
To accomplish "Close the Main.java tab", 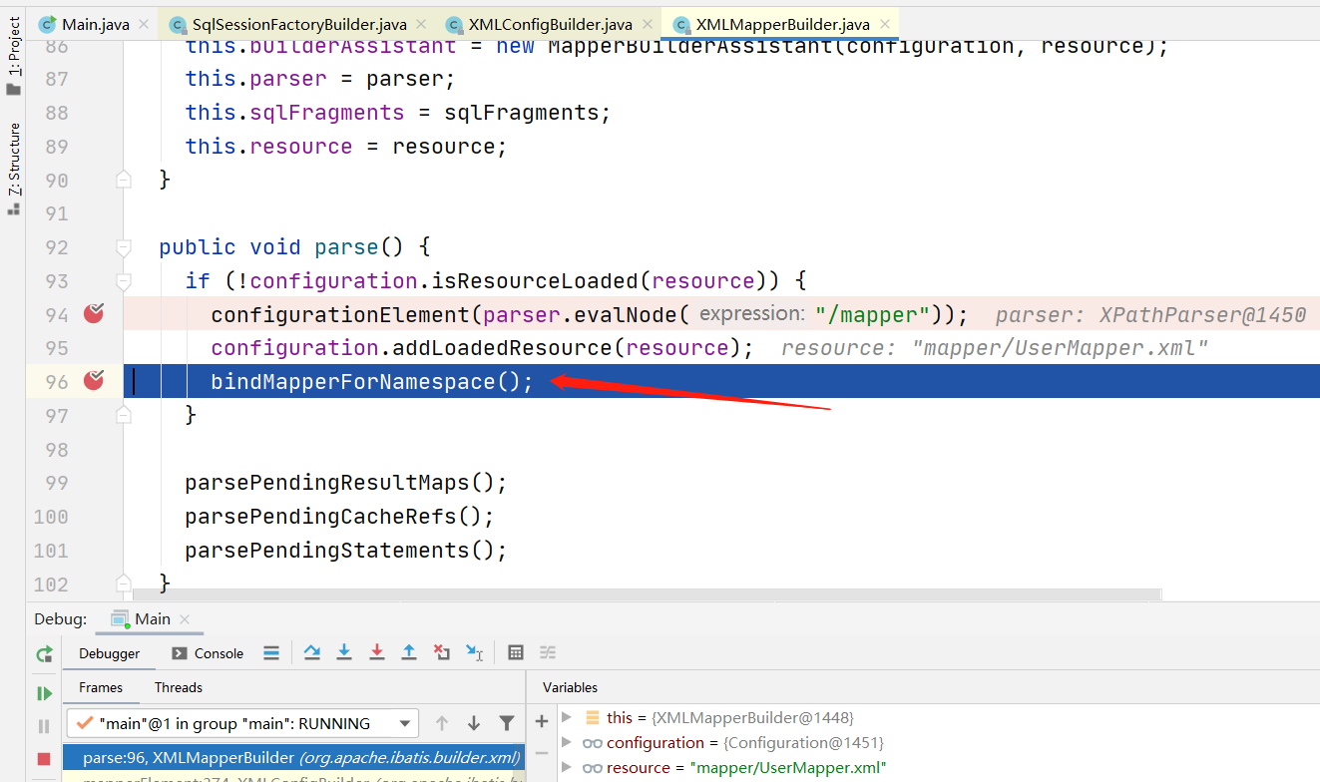I will [145, 25].
